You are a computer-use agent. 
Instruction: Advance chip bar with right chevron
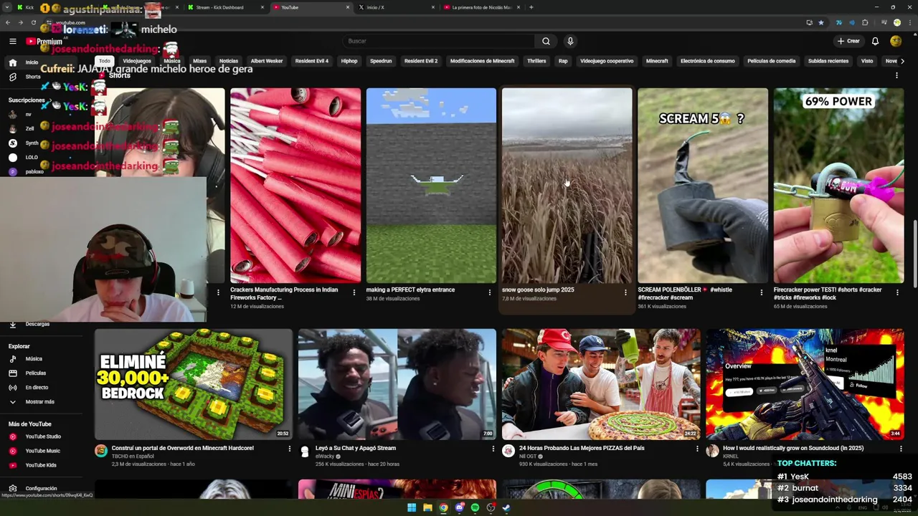(x=902, y=61)
